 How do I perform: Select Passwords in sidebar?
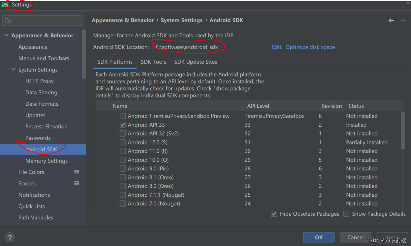tap(38, 138)
